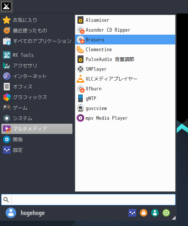
Task: Click the highlighted Brasero entry text
Action: coord(95,40)
